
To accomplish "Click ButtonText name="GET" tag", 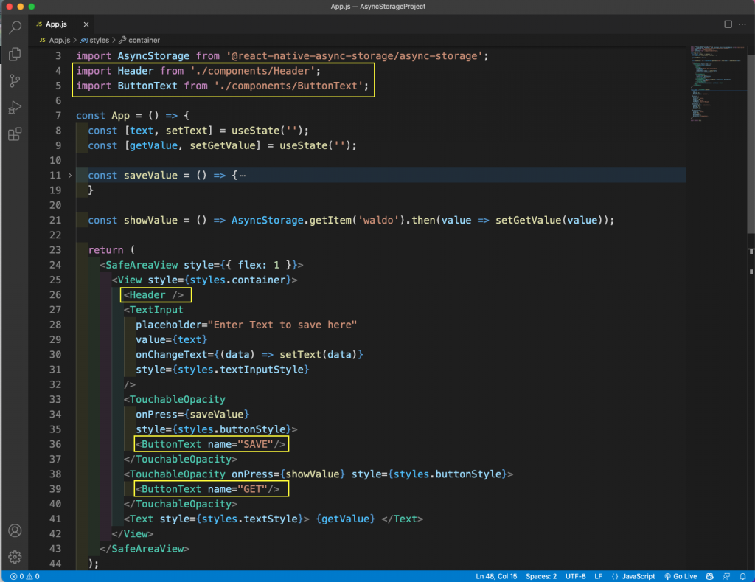I will click(207, 489).
